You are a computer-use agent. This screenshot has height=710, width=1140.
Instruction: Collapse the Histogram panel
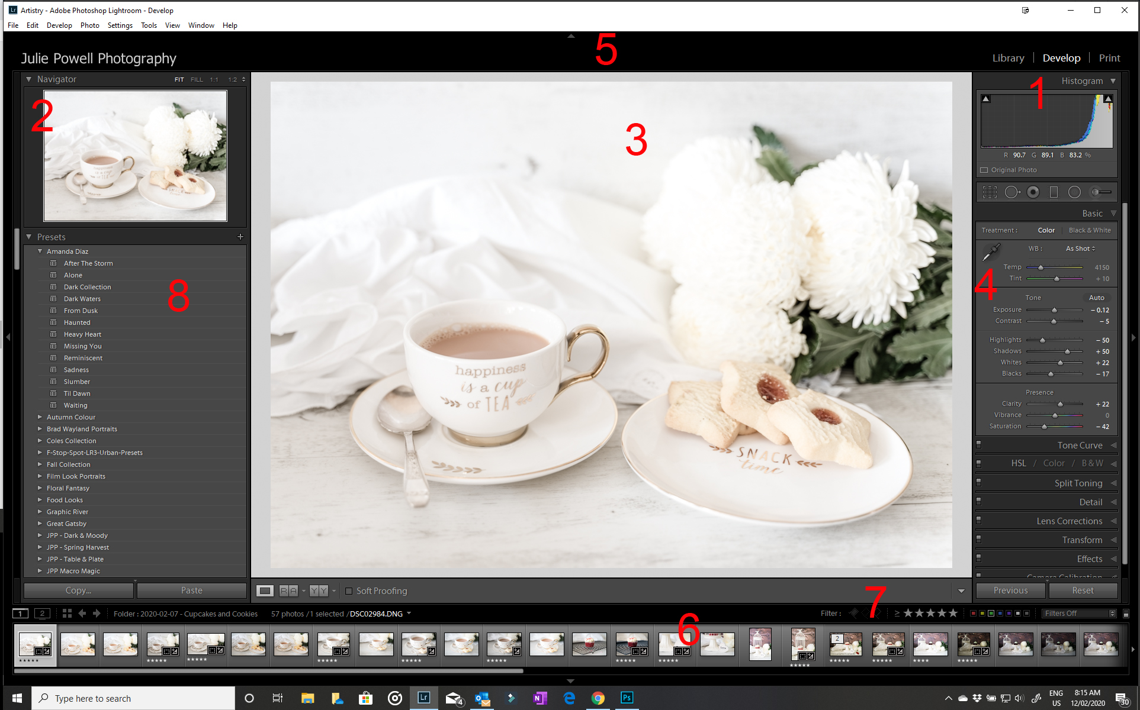click(1113, 81)
